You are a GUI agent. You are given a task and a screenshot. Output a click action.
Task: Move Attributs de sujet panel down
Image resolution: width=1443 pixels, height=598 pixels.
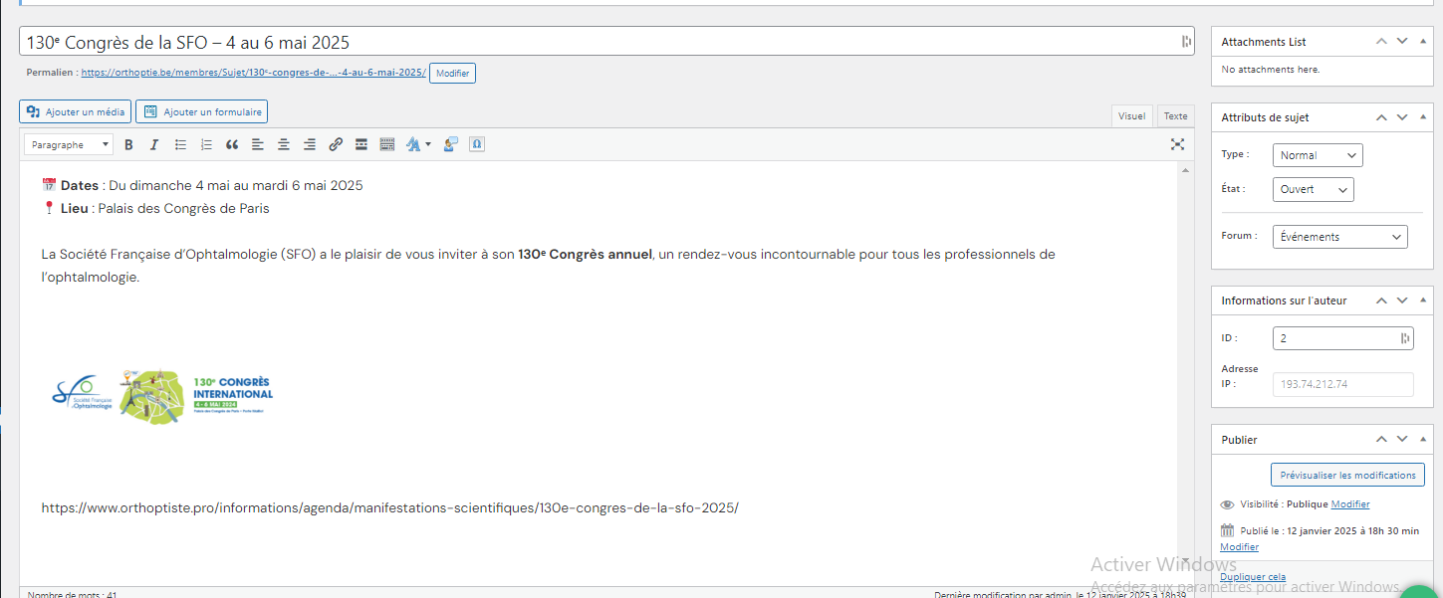click(x=1402, y=117)
